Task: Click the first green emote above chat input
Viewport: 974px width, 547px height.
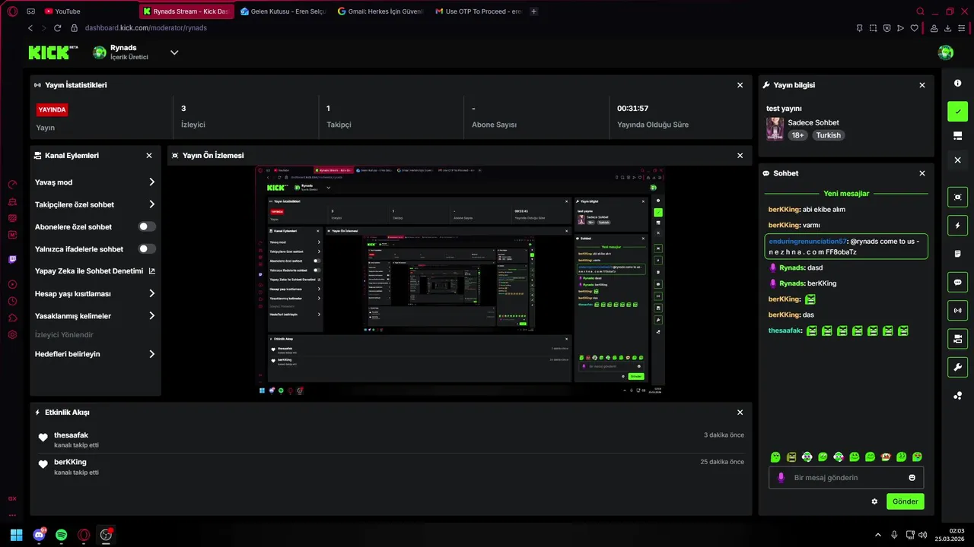Action: click(775, 457)
